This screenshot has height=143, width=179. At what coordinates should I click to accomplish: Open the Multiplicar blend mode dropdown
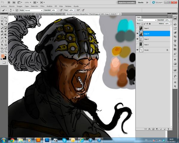click(146, 20)
